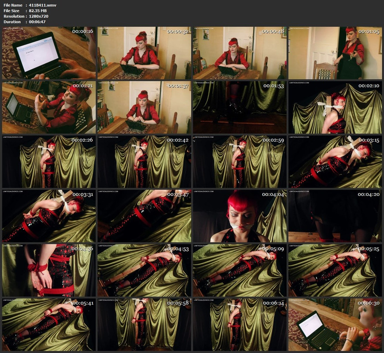Viewport: 384px width, 353px height.
Task: Pick the frame stamped 00:02:59
Action: [x=239, y=162]
